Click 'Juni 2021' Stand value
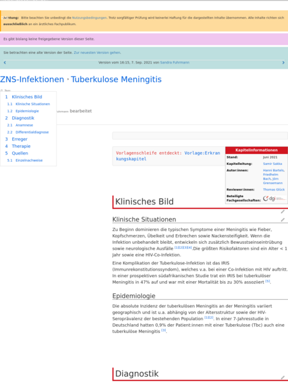 [x=270, y=157]
